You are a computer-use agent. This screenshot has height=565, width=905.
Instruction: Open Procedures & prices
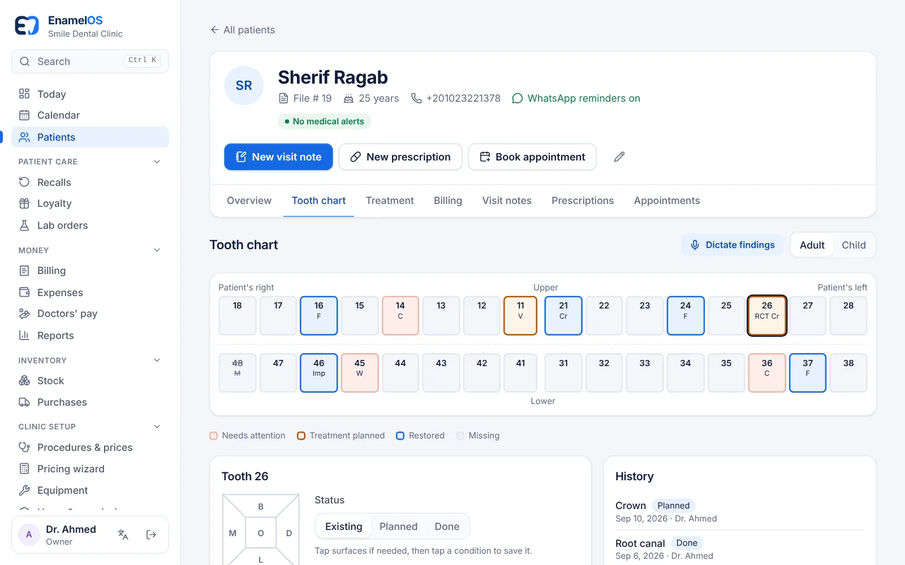tap(90, 447)
